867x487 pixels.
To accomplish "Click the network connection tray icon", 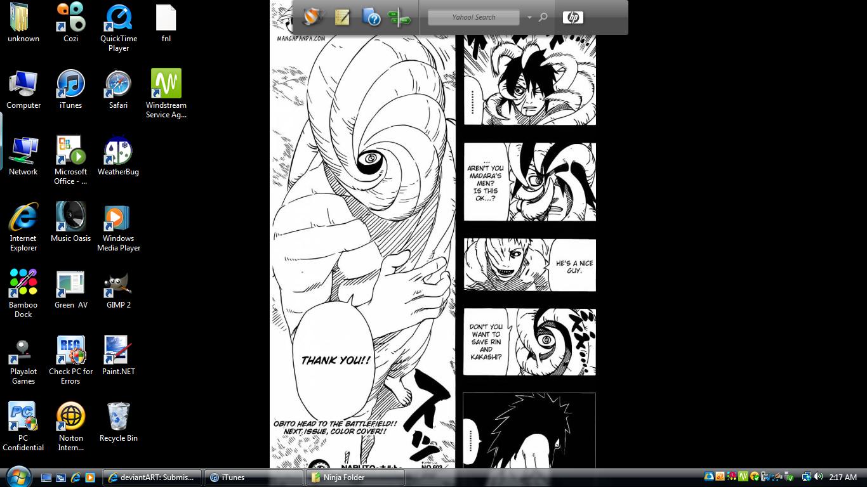I will 807,477.
